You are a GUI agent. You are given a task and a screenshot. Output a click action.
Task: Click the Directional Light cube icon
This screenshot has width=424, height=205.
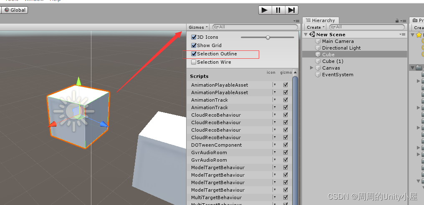tap(318, 48)
